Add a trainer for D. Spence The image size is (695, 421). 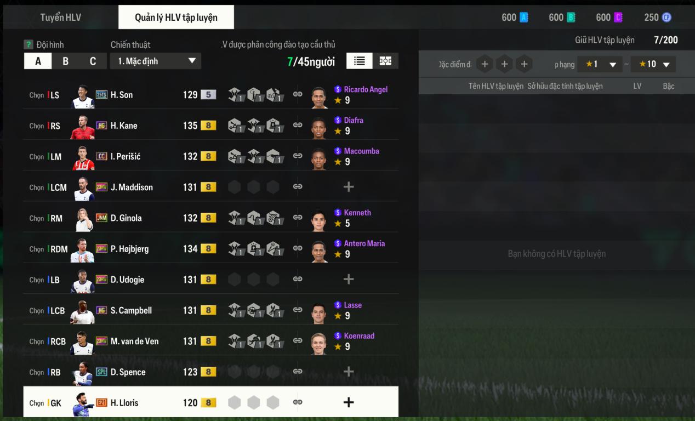tap(348, 372)
